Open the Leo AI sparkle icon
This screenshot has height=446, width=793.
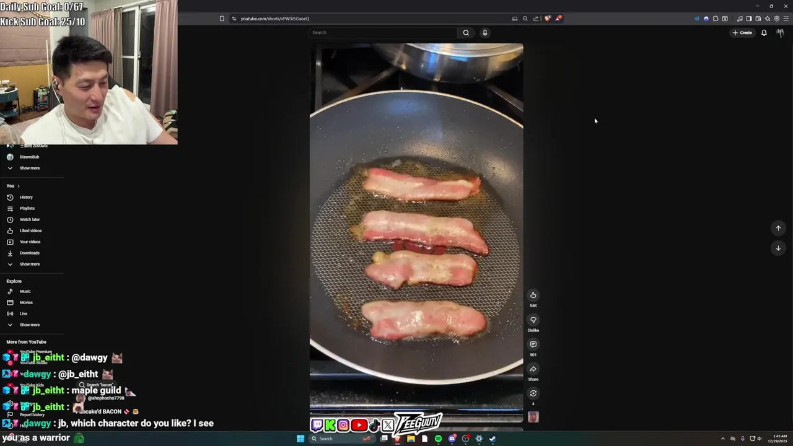768,19
